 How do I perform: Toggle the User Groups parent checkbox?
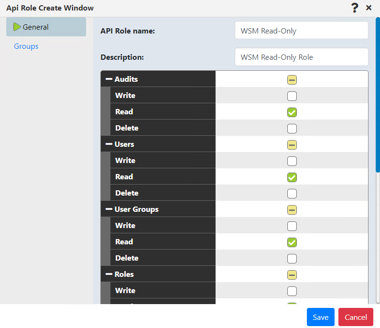pyautogui.click(x=292, y=210)
